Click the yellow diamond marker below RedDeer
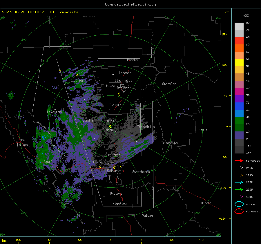 tap(119, 94)
